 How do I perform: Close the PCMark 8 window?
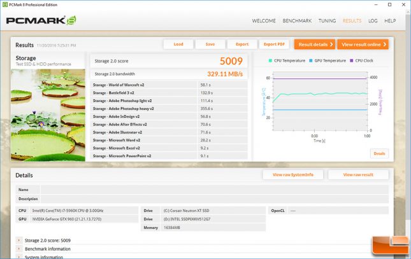[403, 4]
